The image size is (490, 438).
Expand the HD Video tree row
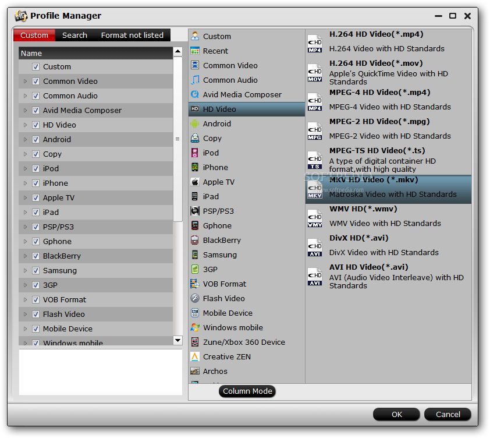pyautogui.click(x=25, y=125)
